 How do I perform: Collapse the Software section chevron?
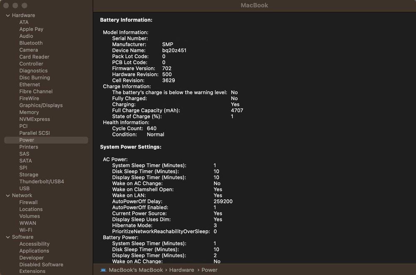click(x=7, y=237)
